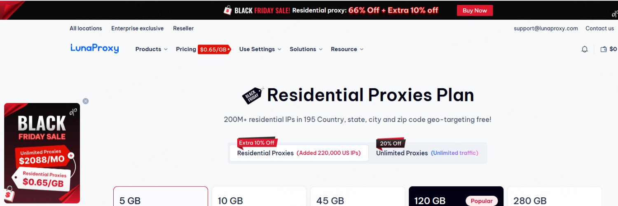Open the notification bell

pyautogui.click(x=584, y=49)
